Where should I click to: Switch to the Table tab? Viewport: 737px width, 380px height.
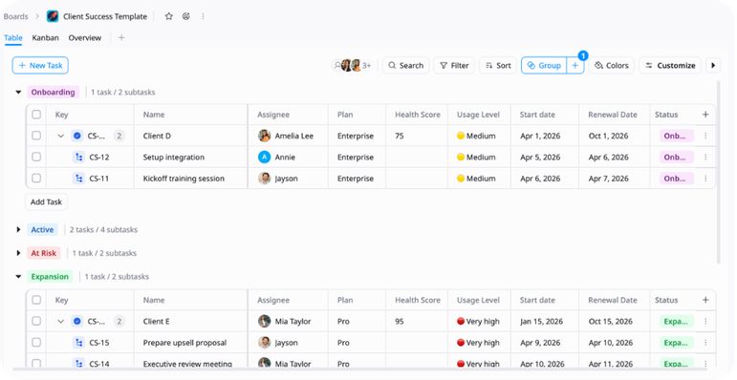pyautogui.click(x=13, y=38)
